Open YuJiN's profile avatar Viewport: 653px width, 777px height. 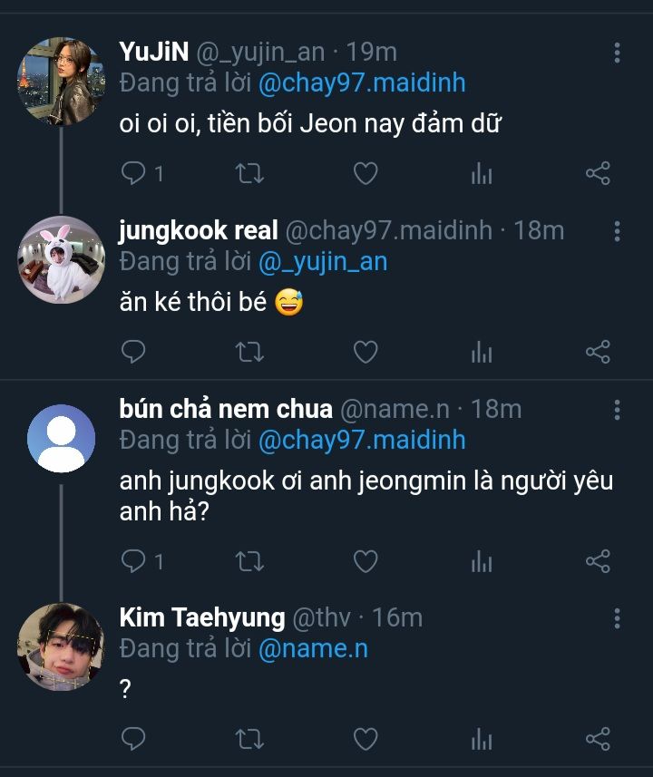[61, 81]
